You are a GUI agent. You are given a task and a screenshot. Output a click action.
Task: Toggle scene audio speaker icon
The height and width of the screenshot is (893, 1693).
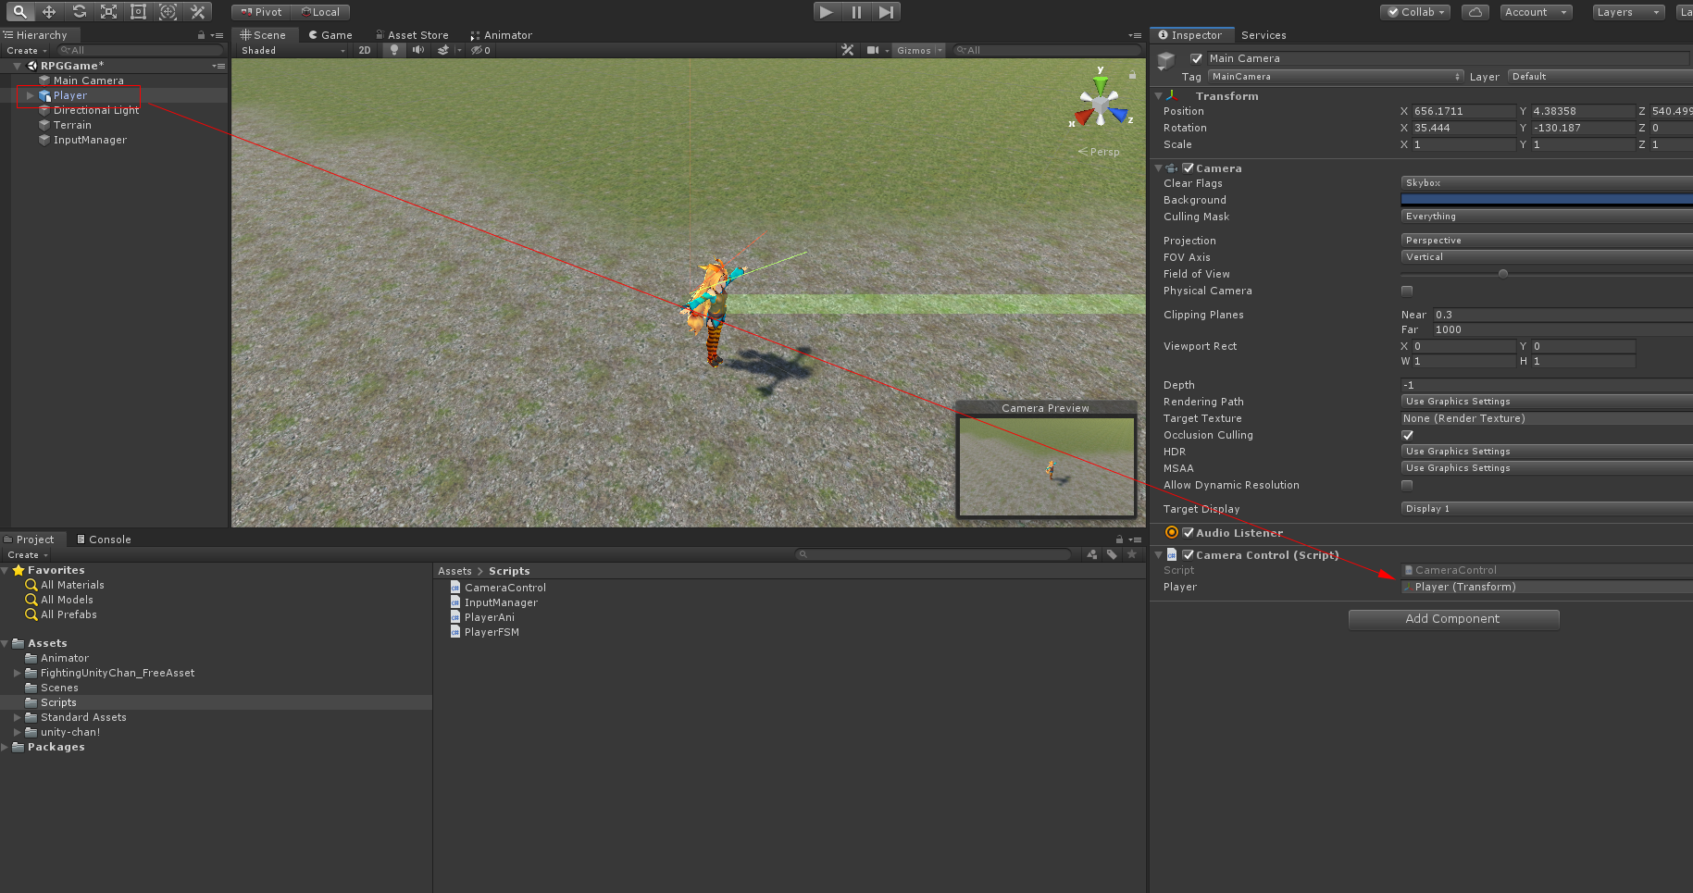pos(418,50)
